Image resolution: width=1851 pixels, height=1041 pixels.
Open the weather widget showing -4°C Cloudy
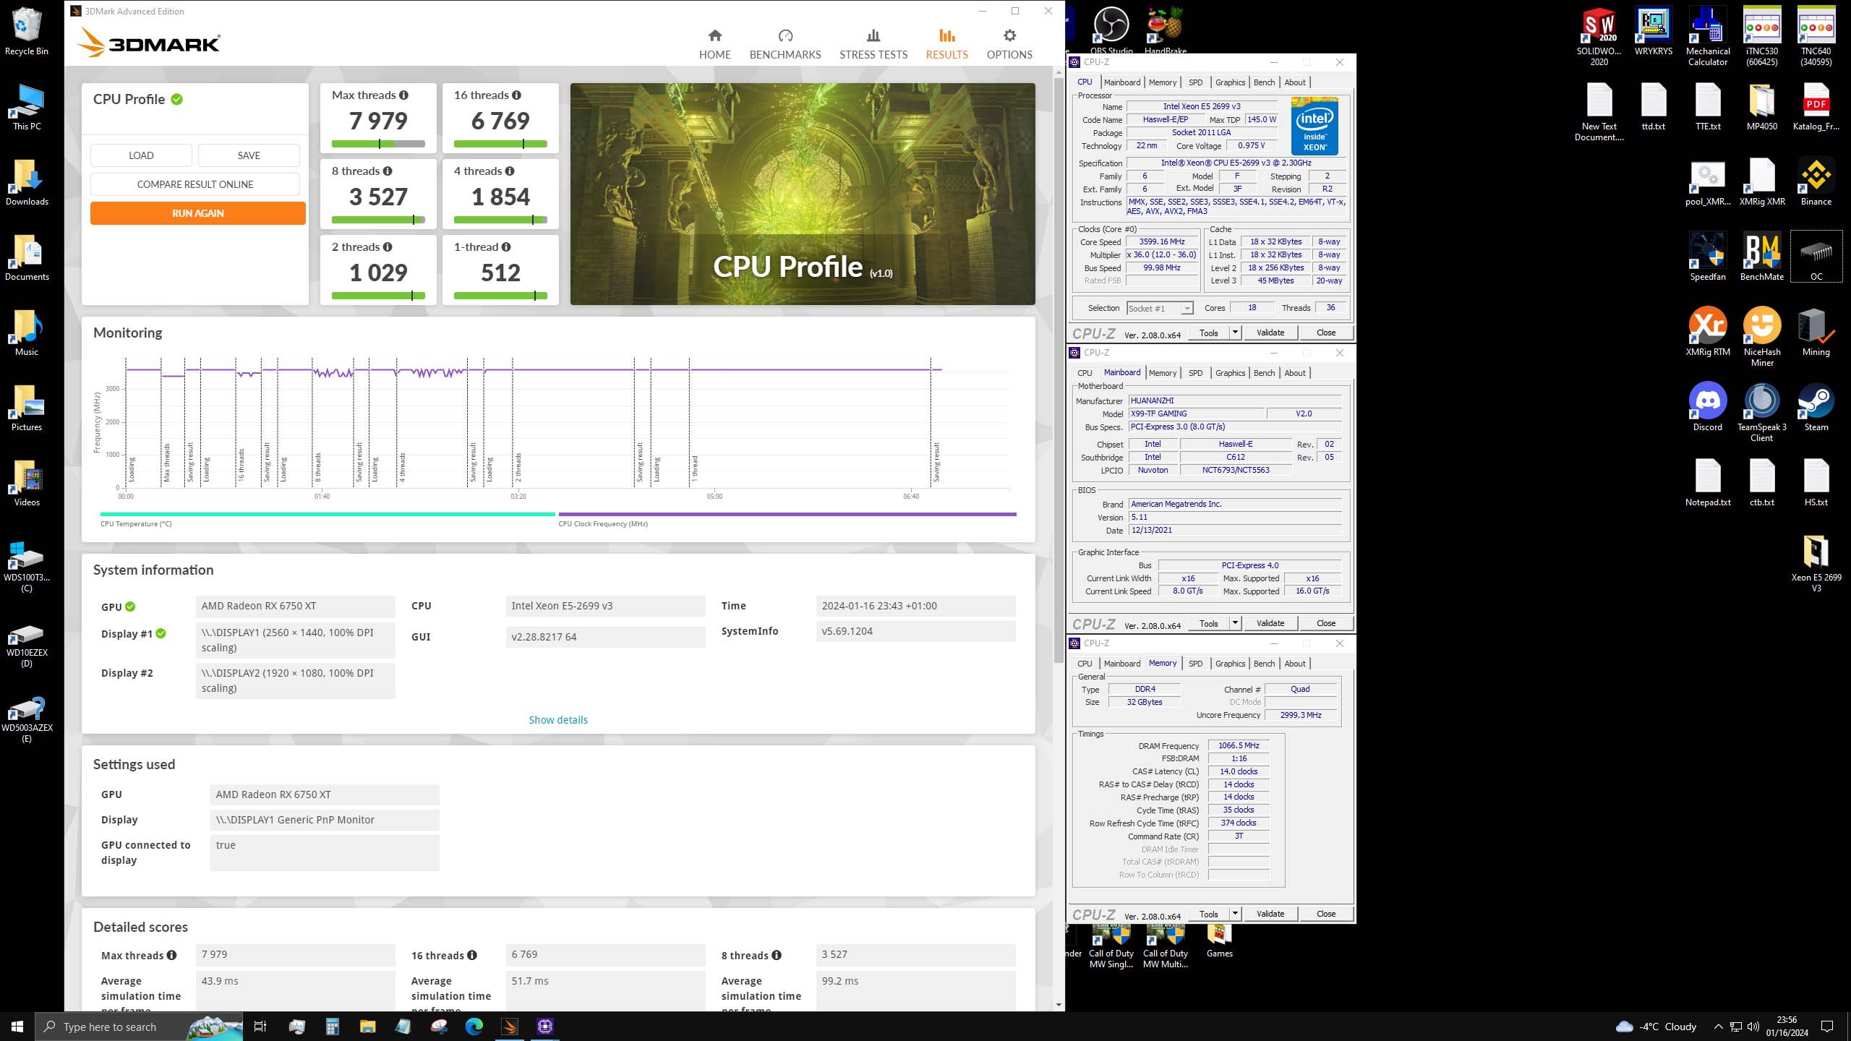coord(1656,1027)
